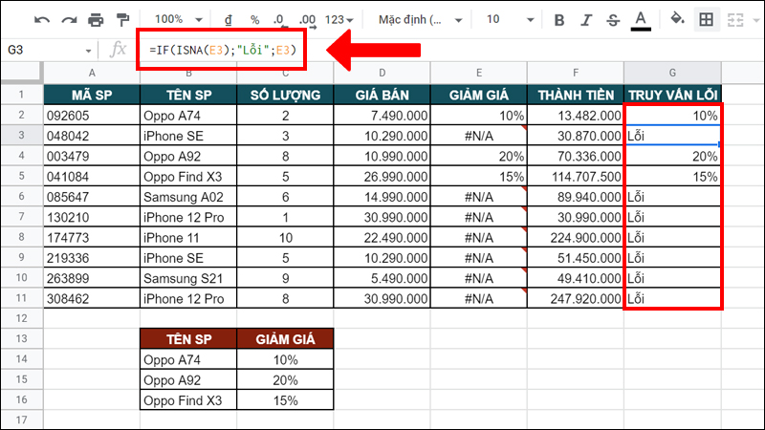Open the 123 number formats dropdown

pos(339,20)
